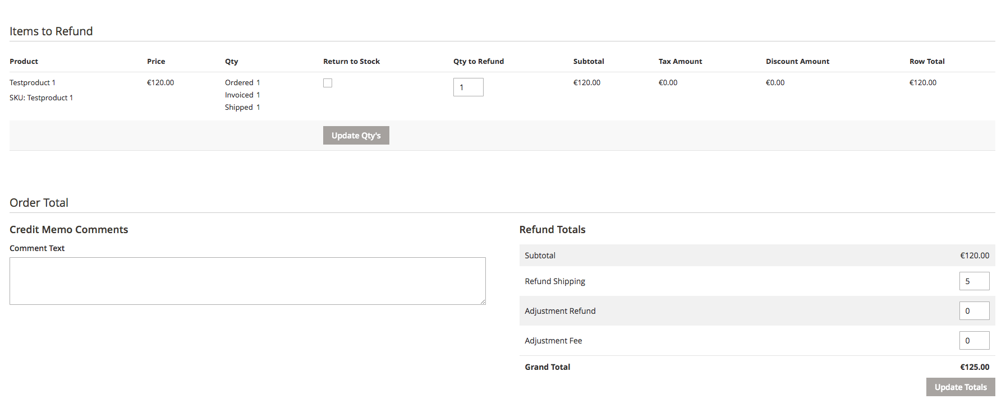Viewport: 1006px width, 399px height.
Task: Click the Tax Amount column header
Action: (680, 62)
